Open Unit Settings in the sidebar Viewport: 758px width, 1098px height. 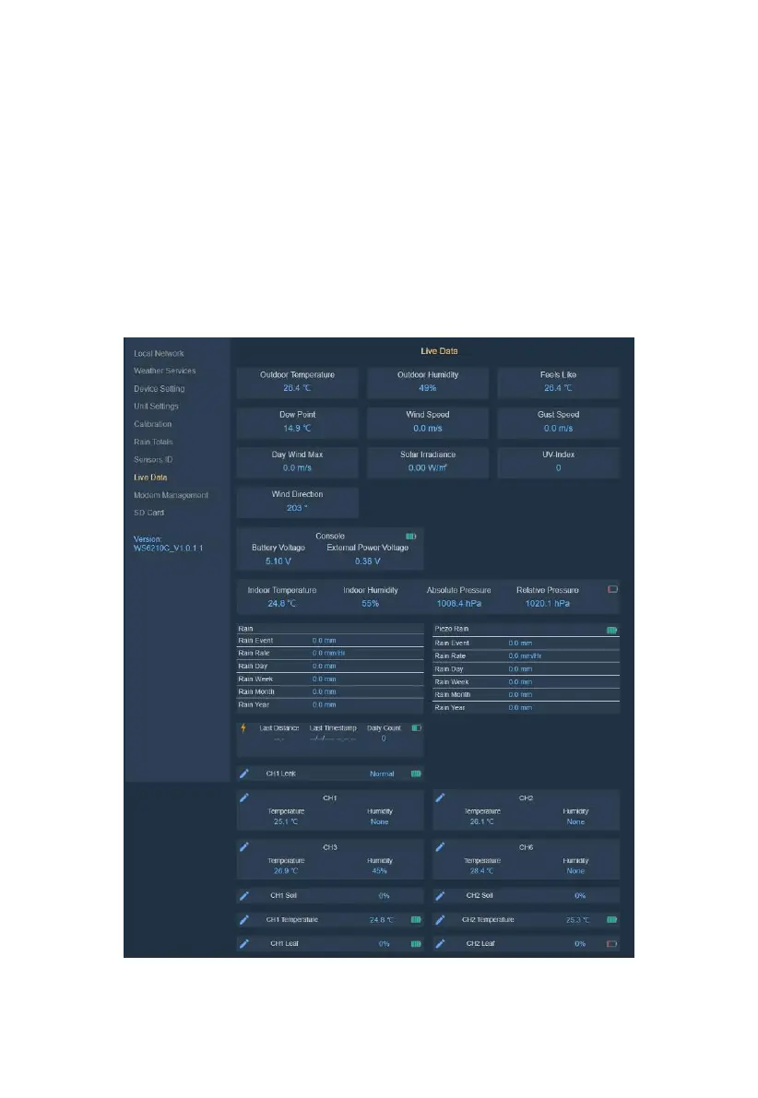point(156,407)
